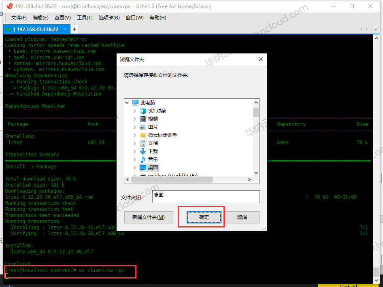Open the 文件(F) menu
This screenshot has height=287, width=383.
(19, 18)
